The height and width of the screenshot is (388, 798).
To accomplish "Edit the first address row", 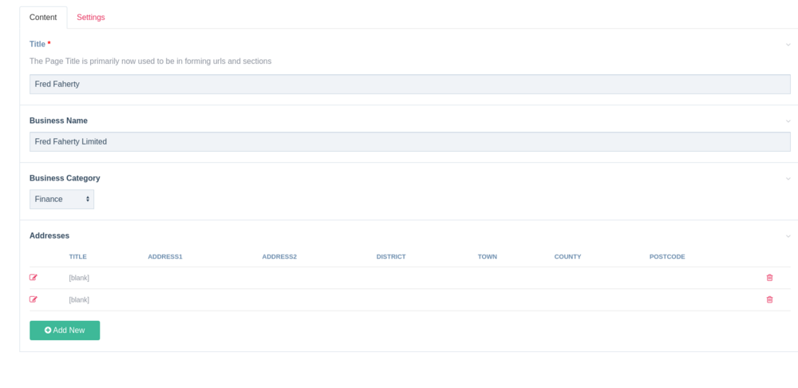I will click(x=34, y=278).
